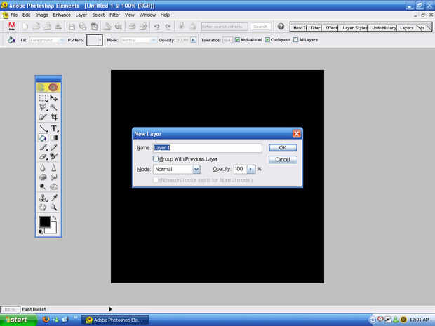
Task: Click the Save disk toolbar icon
Action: (72, 27)
